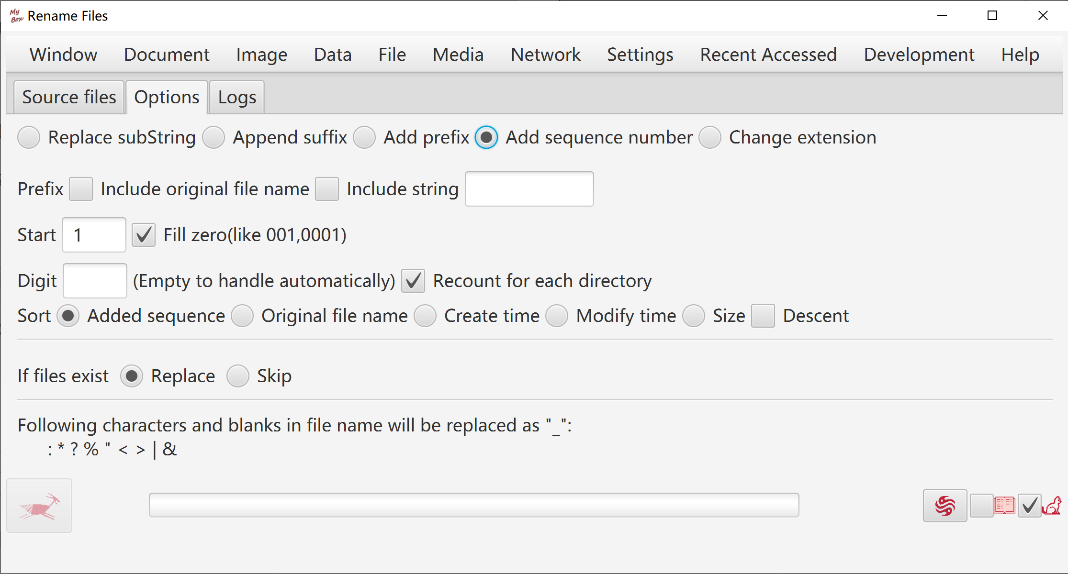Sort by Original file name
The width and height of the screenshot is (1068, 574).
coord(243,316)
